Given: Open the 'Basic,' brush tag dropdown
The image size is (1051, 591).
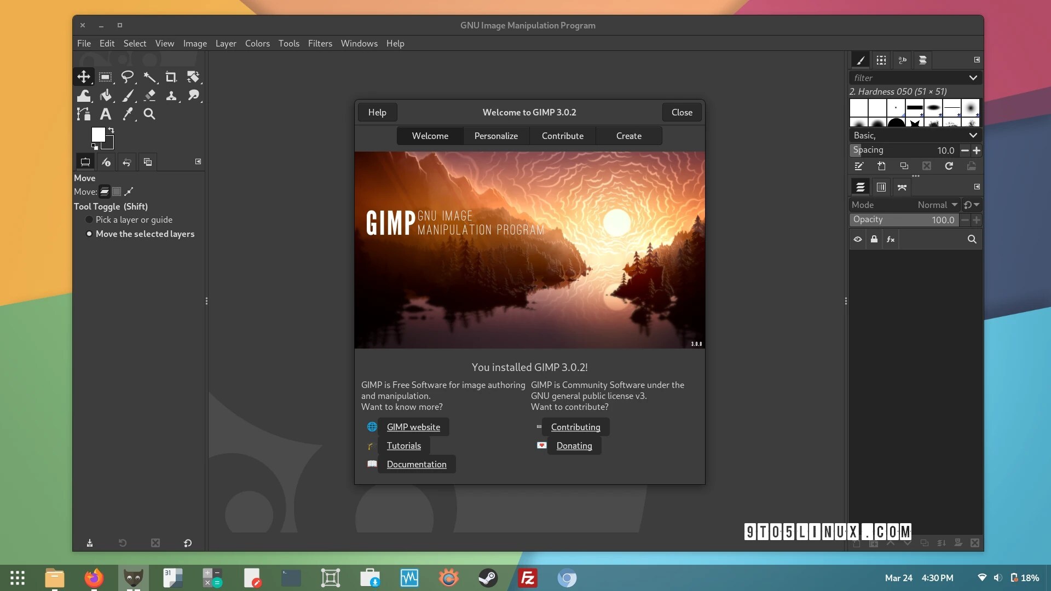Looking at the screenshot, I should coord(973,135).
